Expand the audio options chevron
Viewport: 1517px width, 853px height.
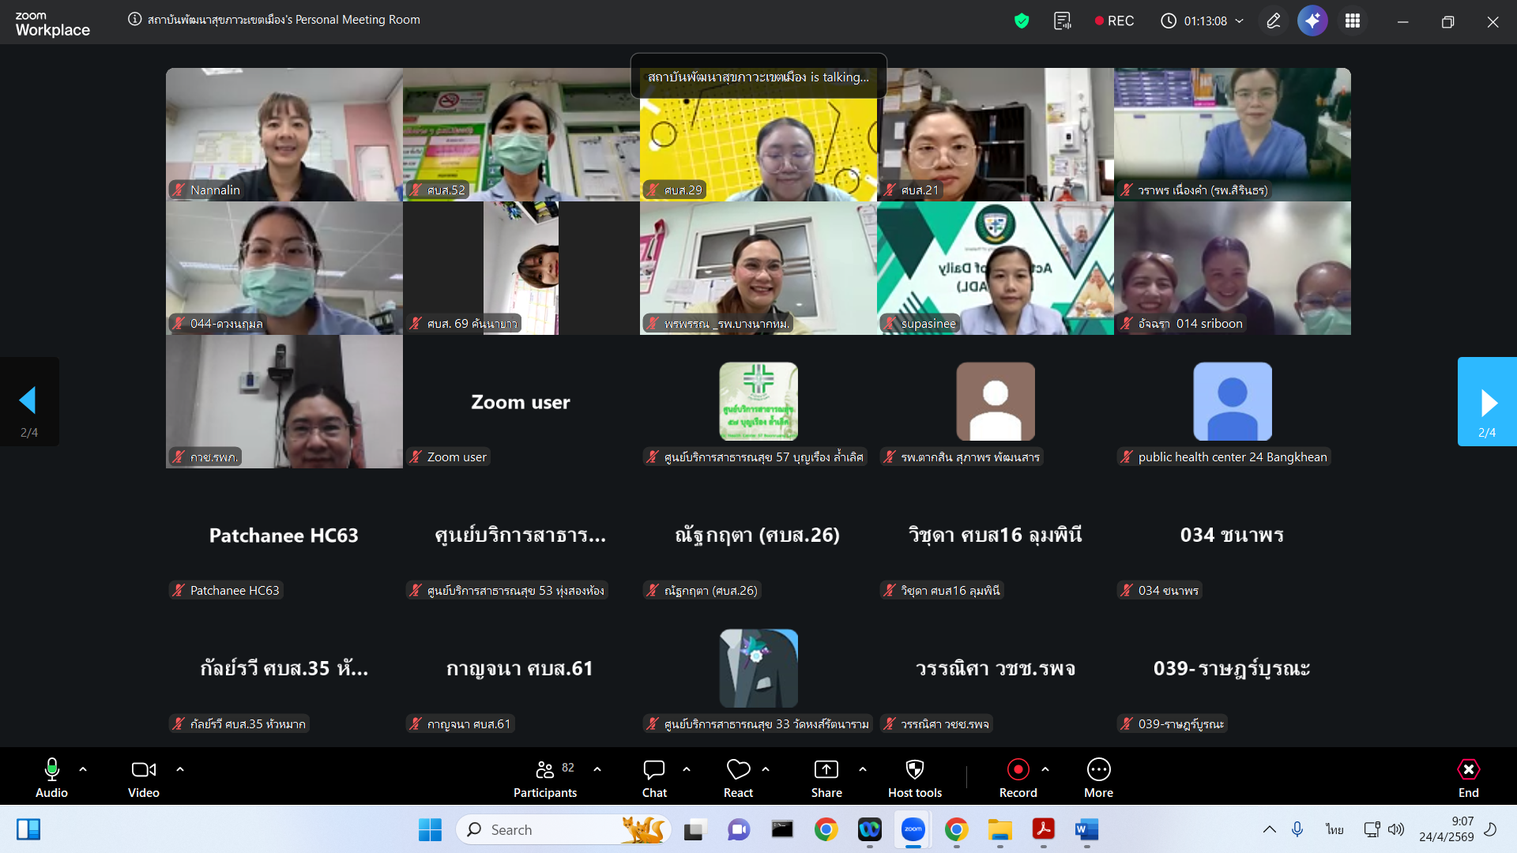point(83,768)
